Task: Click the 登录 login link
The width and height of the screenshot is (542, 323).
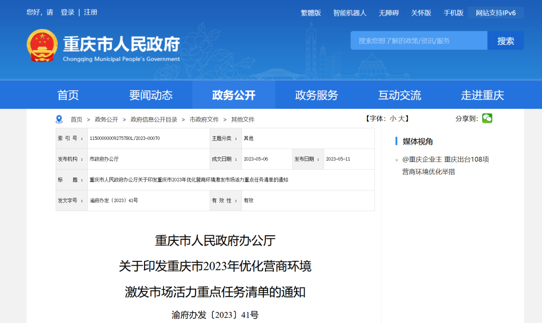Action: point(67,12)
